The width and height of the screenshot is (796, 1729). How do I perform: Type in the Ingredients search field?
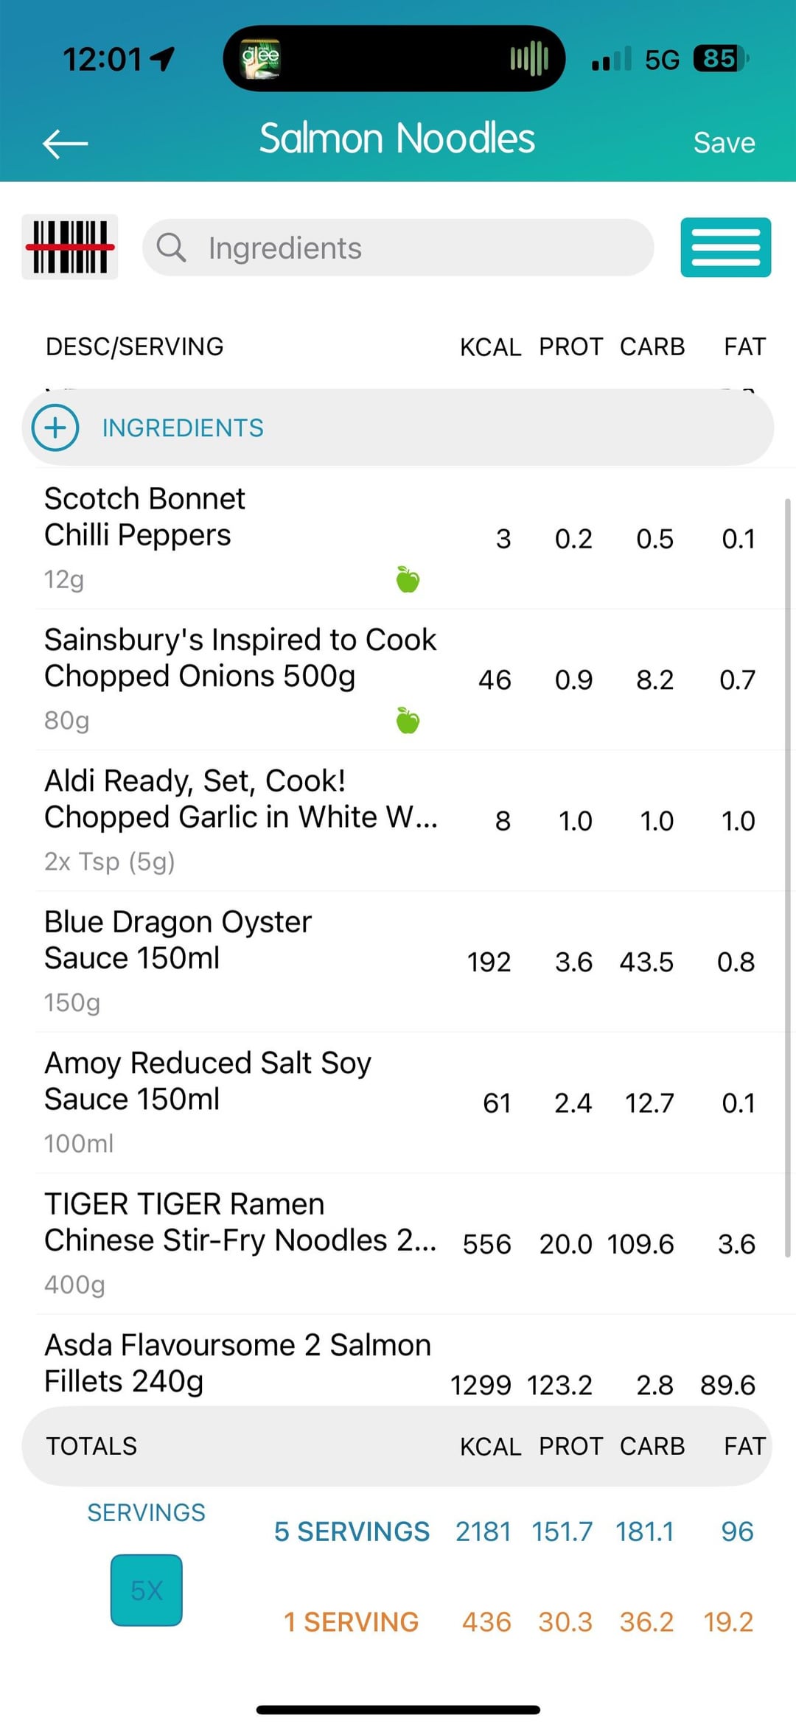pos(413,248)
